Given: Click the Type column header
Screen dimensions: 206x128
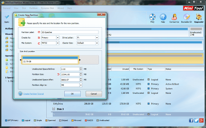Looking at the screenshot, I should 156,69.
